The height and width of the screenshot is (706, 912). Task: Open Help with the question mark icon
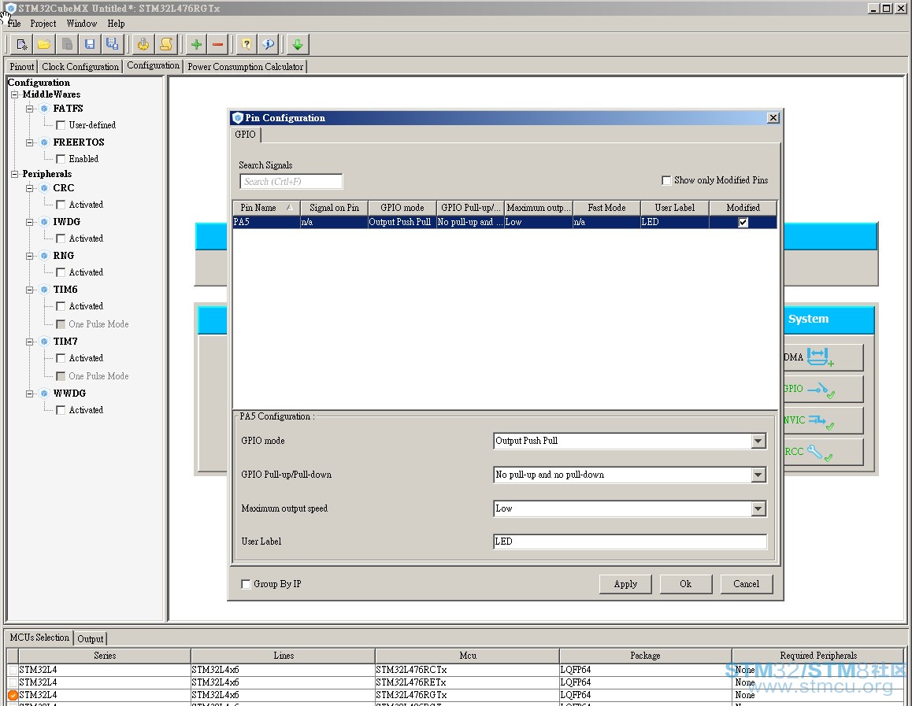coord(247,44)
